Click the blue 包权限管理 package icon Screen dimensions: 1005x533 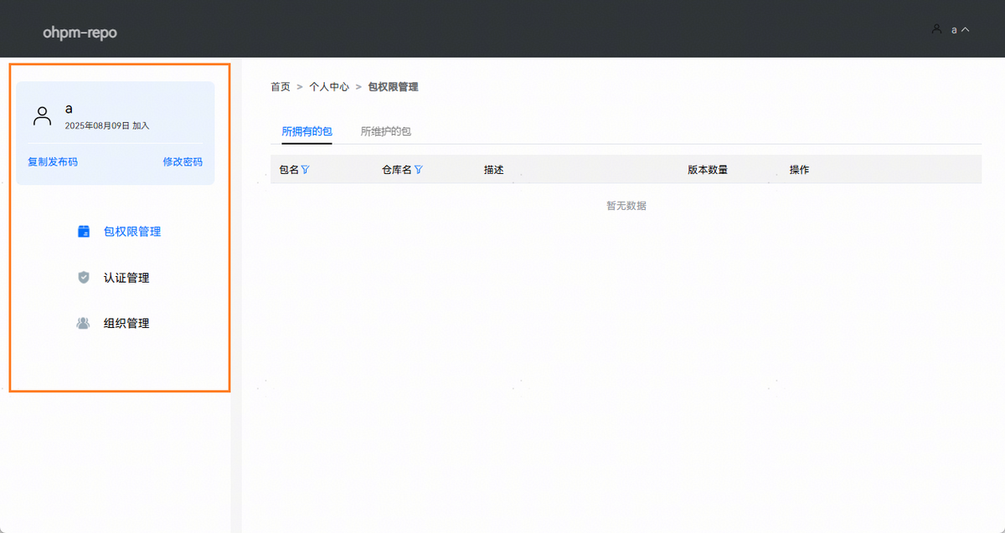[x=84, y=232]
